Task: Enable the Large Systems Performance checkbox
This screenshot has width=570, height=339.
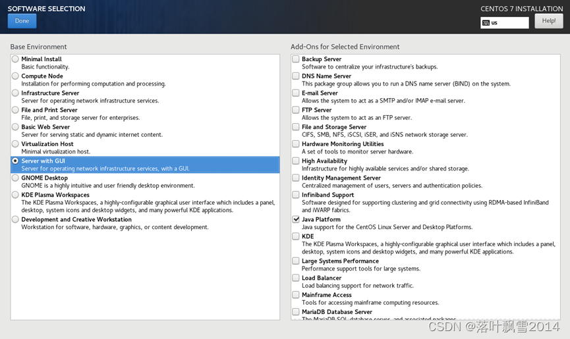Action: pos(296,261)
